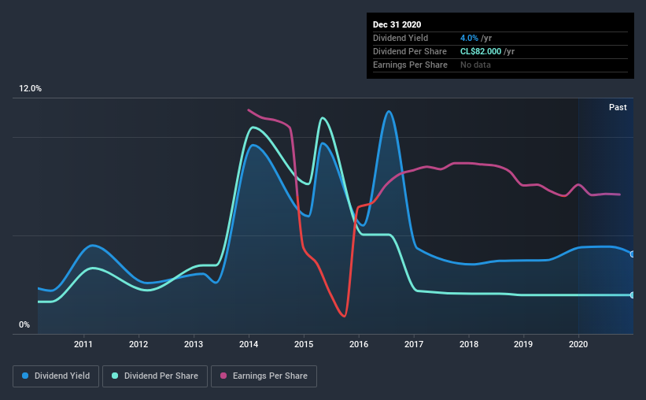This screenshot has height=400, width=646.
Task: Click the pink Earnings Per Share legend dot
Action: (x=223, y=376)
